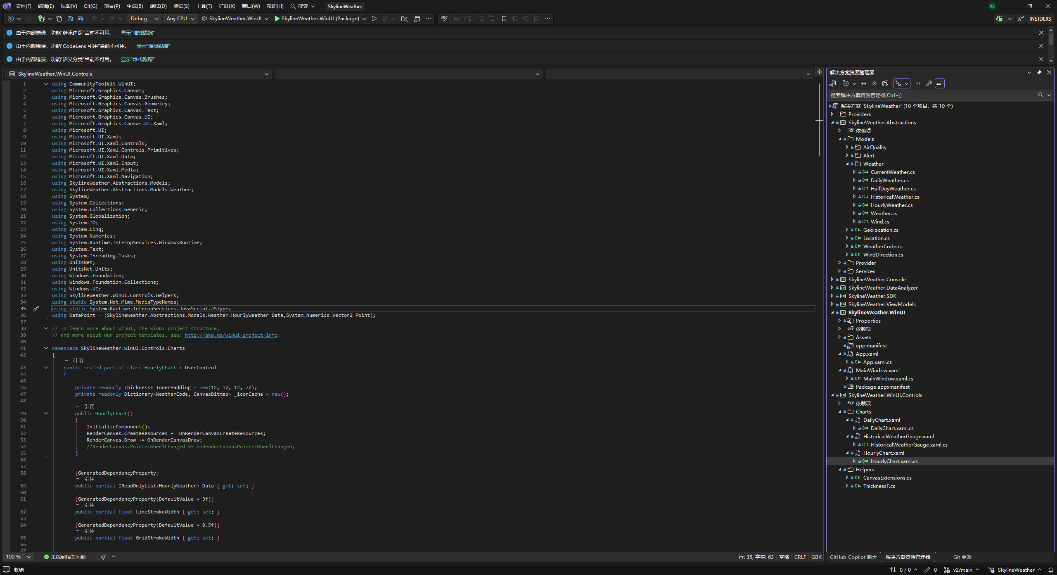This screenshot has height=575, width=1057.
Task: Open properties wrench icon in Solution Explorer
Action: tap(929, 83)
